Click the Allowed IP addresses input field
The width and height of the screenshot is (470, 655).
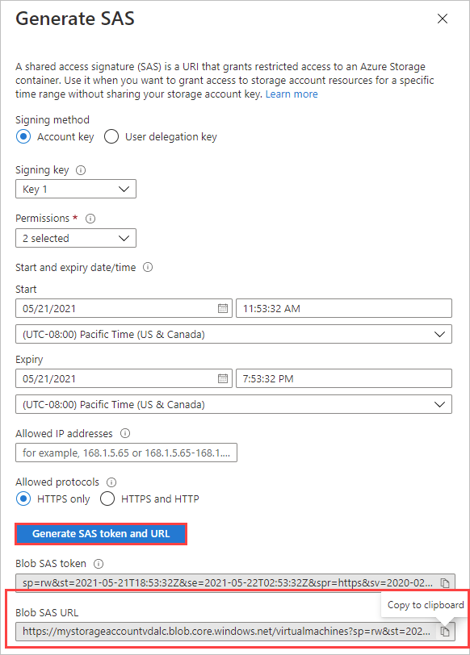coord(126,453)
